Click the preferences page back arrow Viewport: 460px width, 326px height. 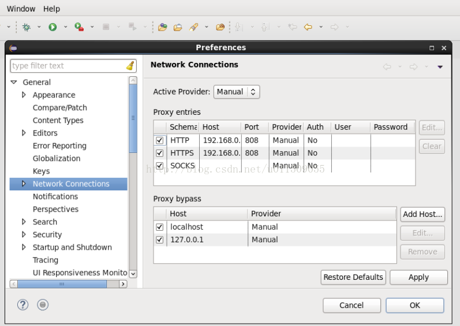[387, 67]
